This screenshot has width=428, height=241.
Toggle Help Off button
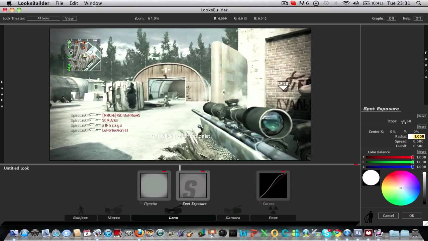(418, 18)
